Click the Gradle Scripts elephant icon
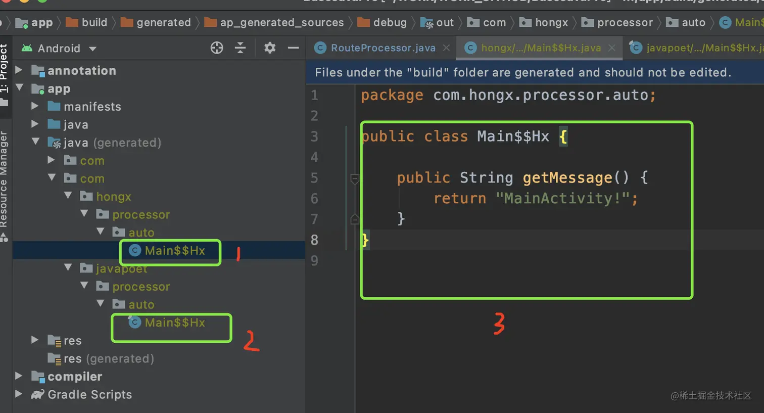Image resolution: width=764 pixels, height=413 pixels. tap(38, 394)
